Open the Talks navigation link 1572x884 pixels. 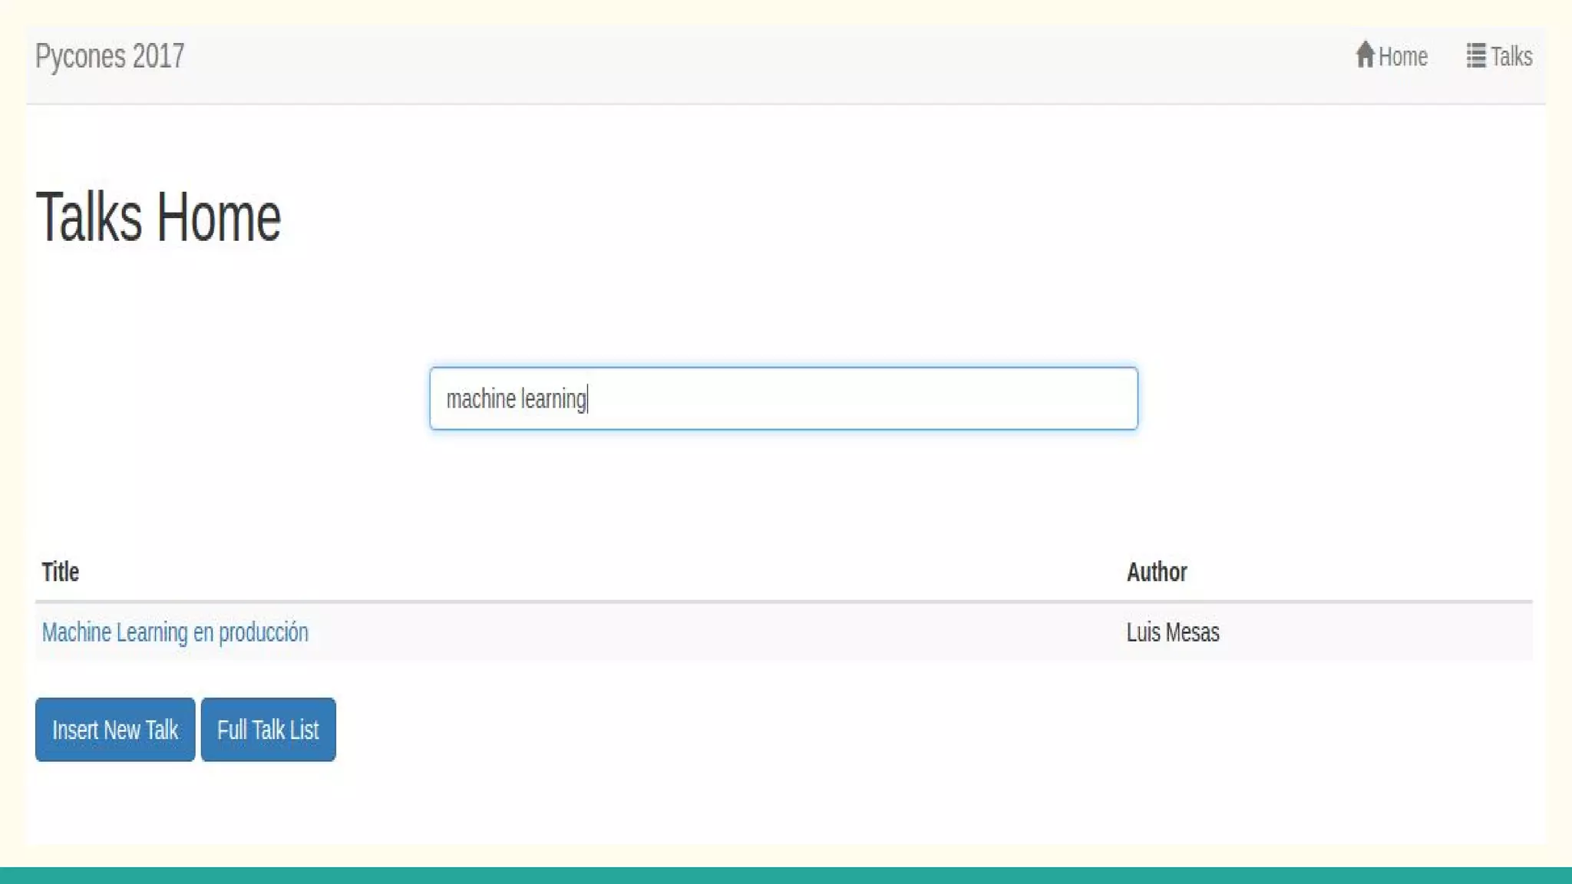coord(1511,57)
